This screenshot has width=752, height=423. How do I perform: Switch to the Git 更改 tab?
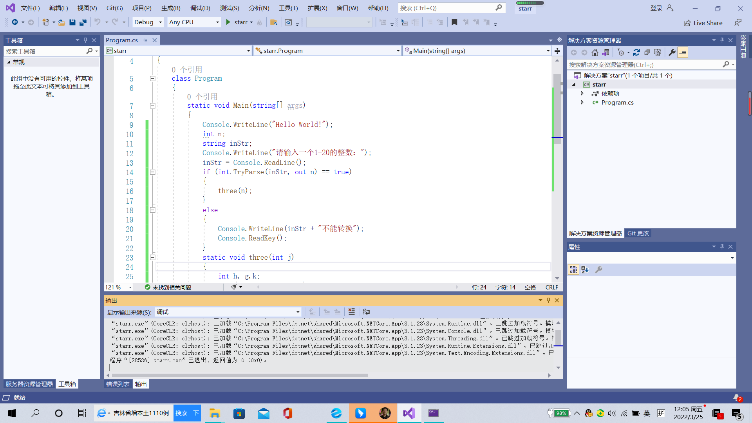coord(638,233)
